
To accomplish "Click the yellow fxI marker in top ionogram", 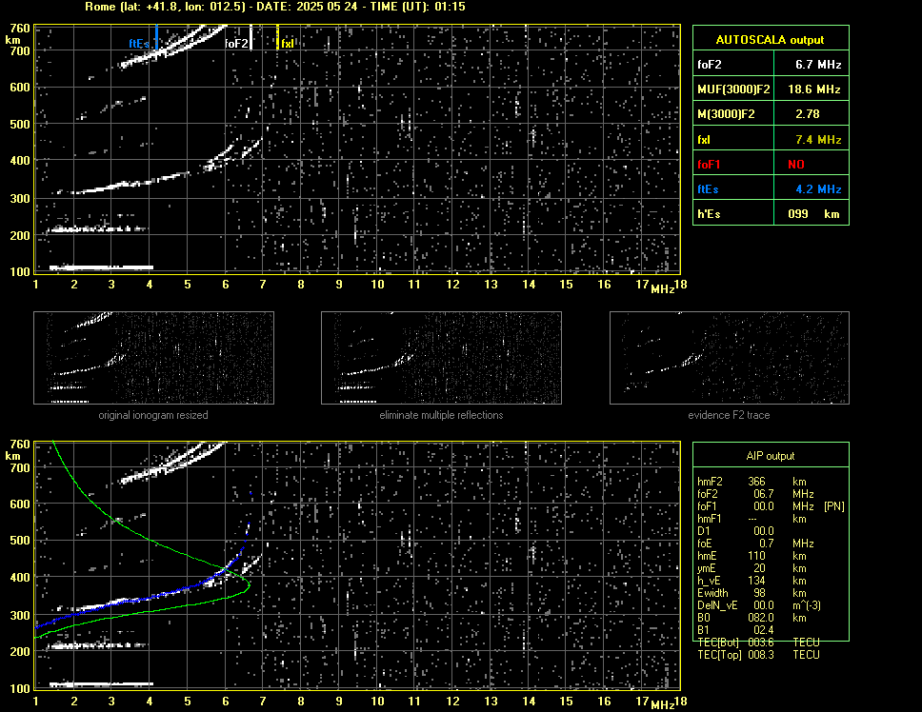I will [x=277, y=37].
